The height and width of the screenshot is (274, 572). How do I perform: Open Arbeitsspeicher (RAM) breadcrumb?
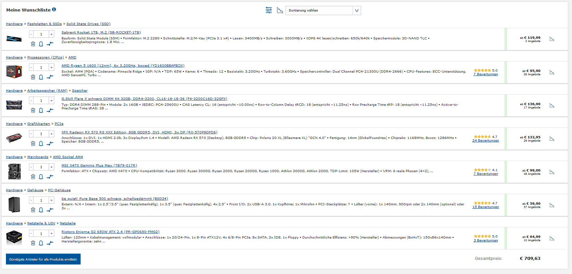point(47,90)
